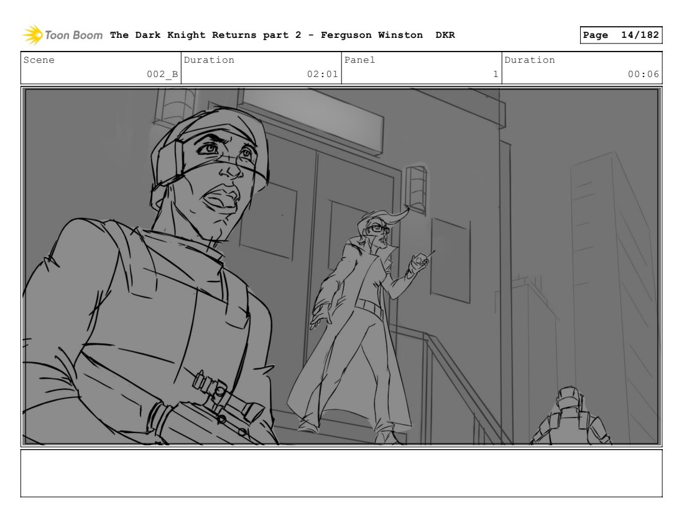Click the 'Scene' header label

[39, 60]
